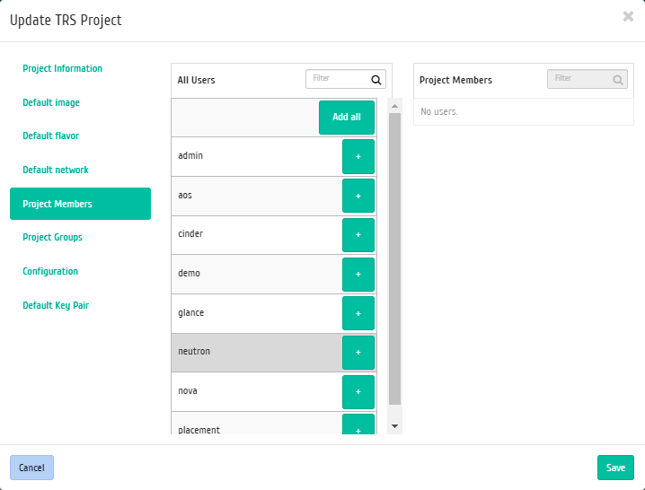Click the users list scrollbar thumb
This screenshot has height=490, width=645.
(395, 259)
